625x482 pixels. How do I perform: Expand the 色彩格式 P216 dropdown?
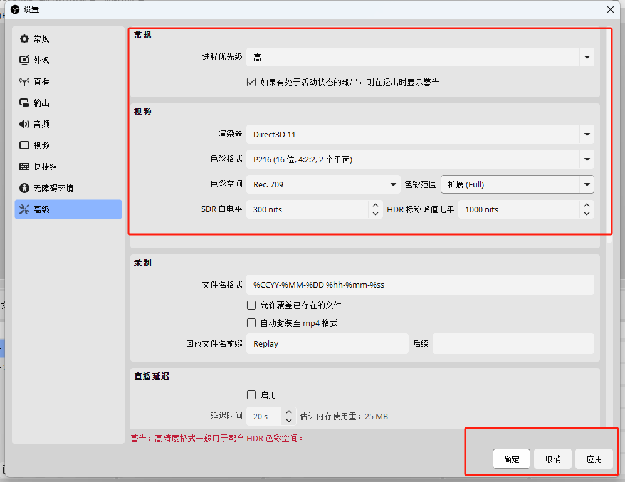420,159
